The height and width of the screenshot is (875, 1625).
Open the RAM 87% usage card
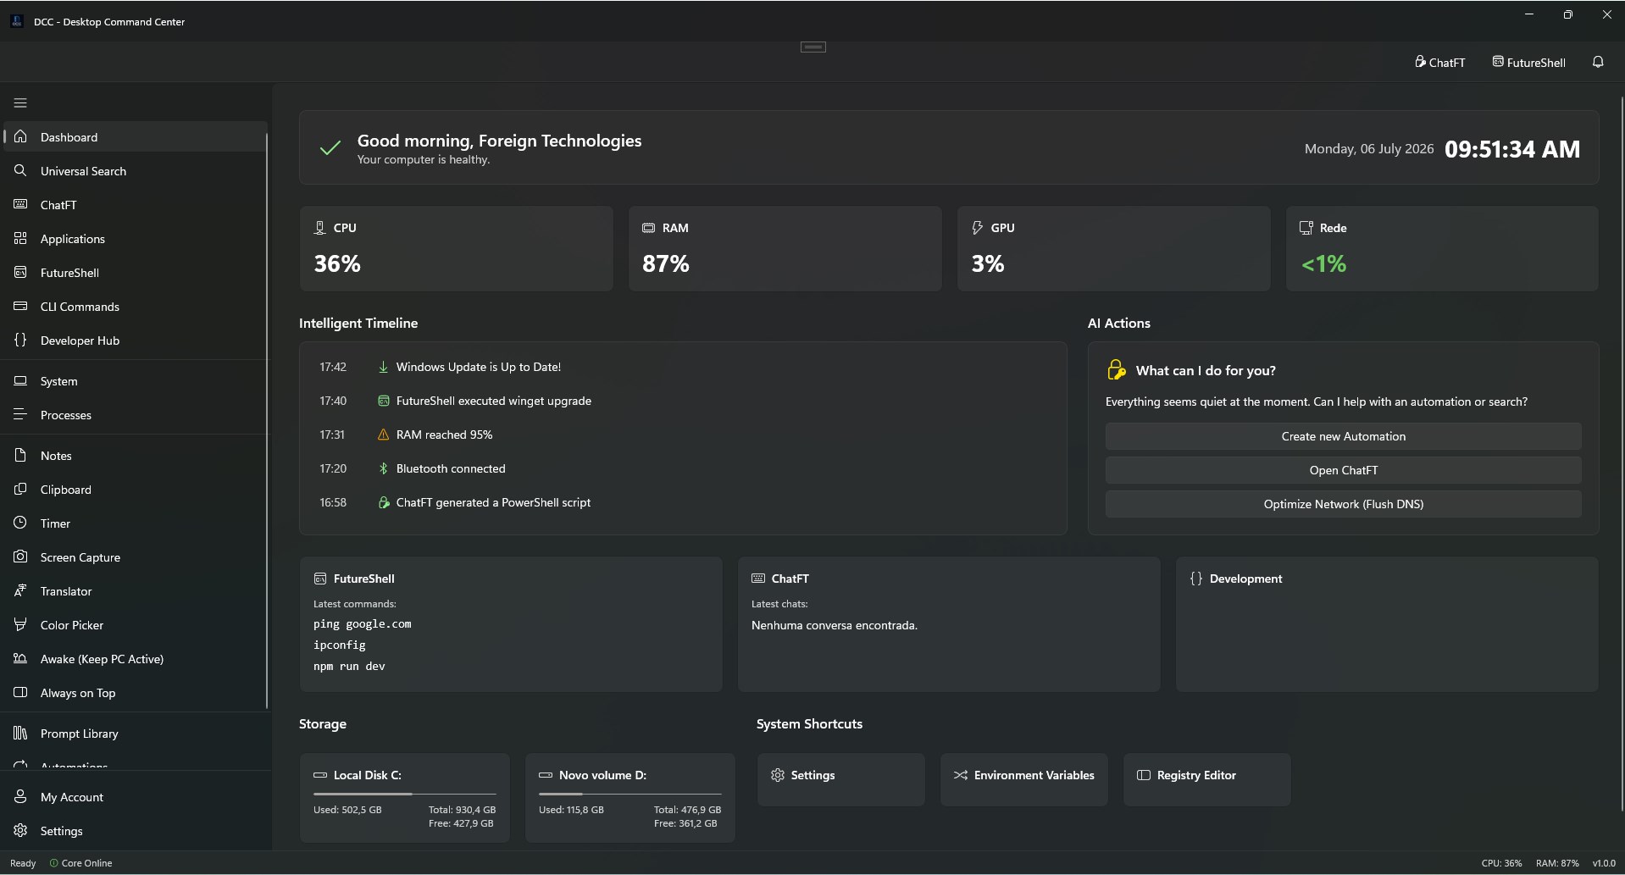coord(785,248)
